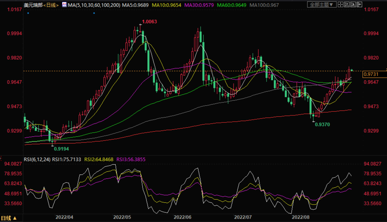Expand the 日线 period selector at bottom left

9,218
